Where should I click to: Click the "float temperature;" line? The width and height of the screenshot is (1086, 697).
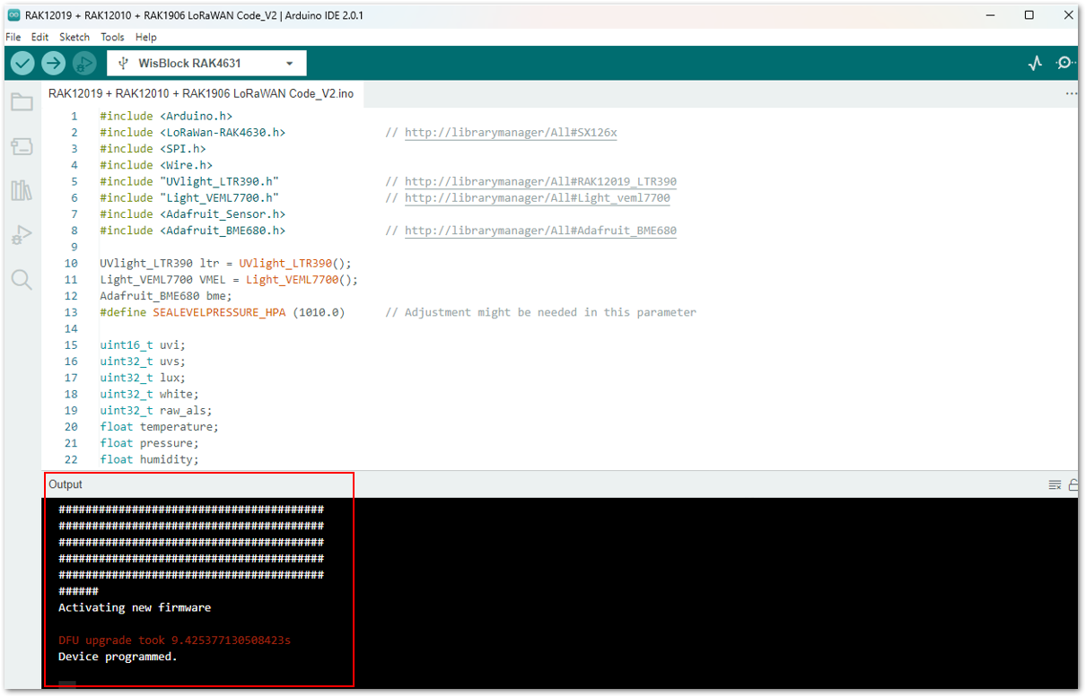pos(160,427)
